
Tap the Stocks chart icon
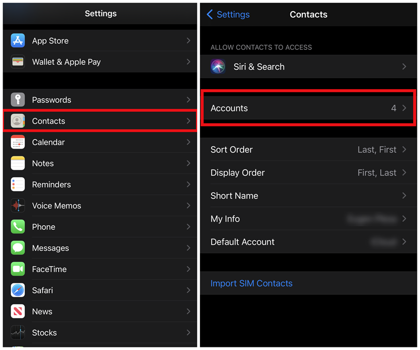[x=18, y=333]
